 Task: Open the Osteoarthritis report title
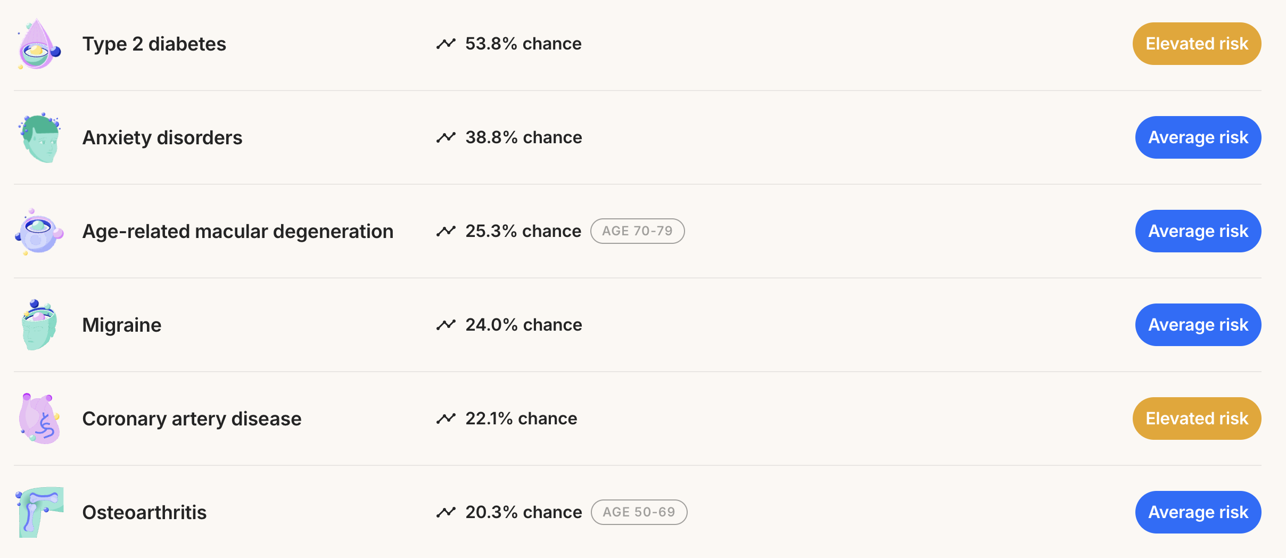click(x=144, y=512)
